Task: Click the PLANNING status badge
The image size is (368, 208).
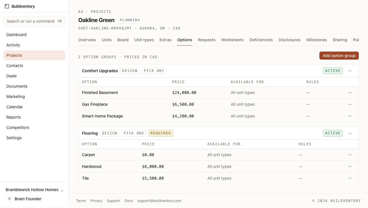Action: pyautogui.click(x=130, y=20)
